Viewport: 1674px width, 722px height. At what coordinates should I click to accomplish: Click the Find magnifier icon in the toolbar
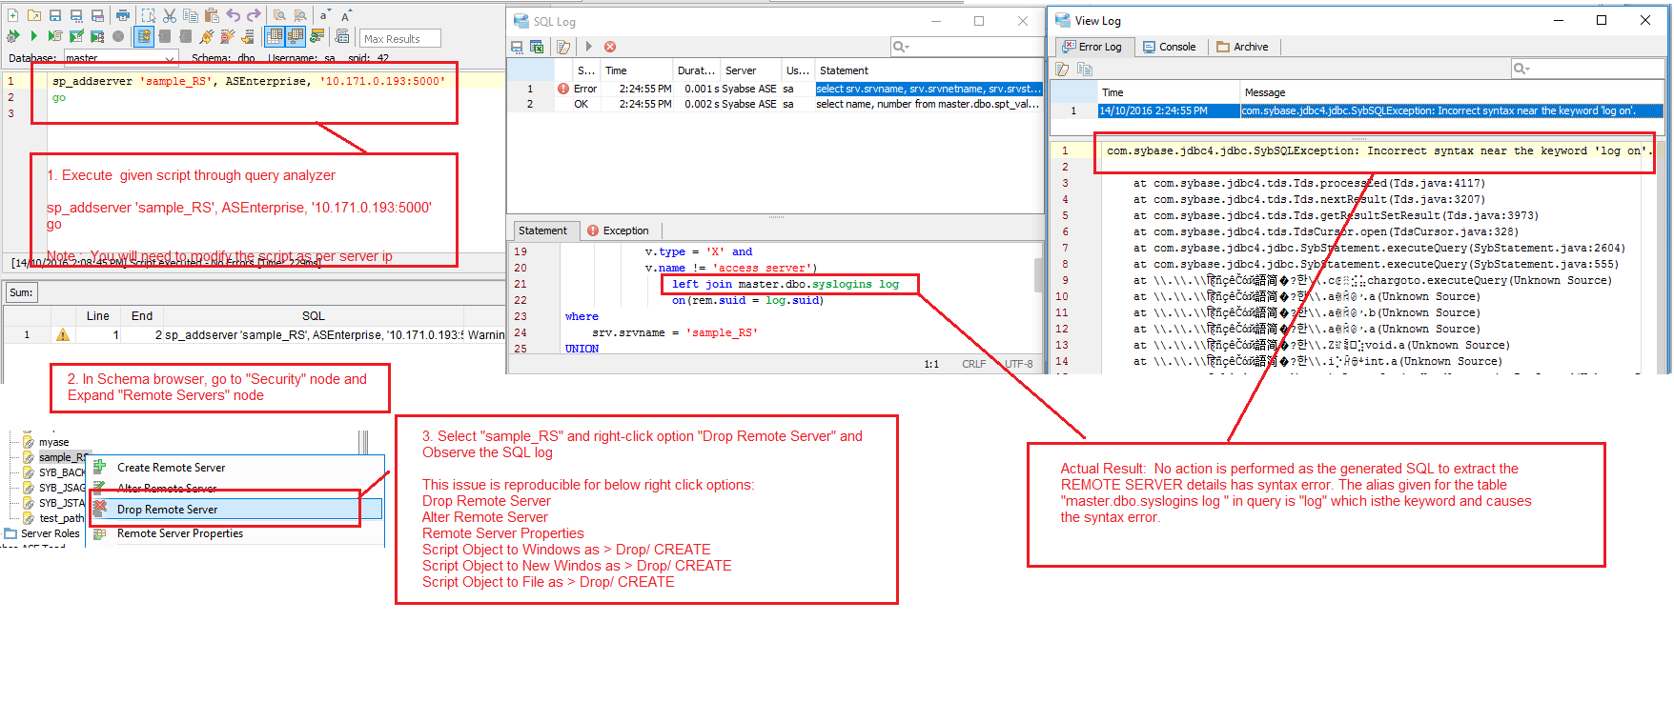pyautogui.click(x=279, y=15)
